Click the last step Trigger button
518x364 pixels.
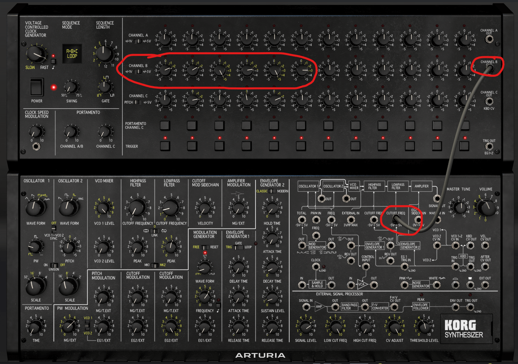point(464,146)
